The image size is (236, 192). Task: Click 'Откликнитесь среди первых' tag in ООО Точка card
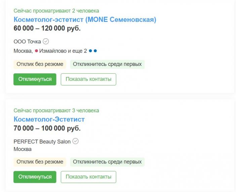(x=107, y=64)
